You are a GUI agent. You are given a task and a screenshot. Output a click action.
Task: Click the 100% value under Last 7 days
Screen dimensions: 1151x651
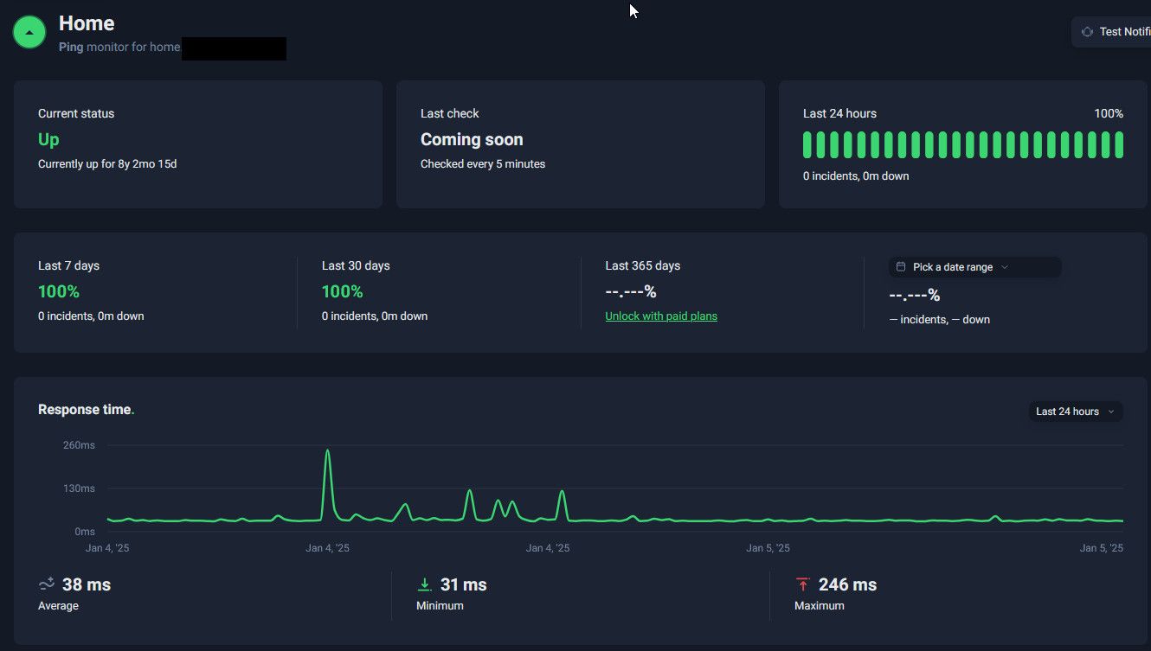(x=59, y=291)
